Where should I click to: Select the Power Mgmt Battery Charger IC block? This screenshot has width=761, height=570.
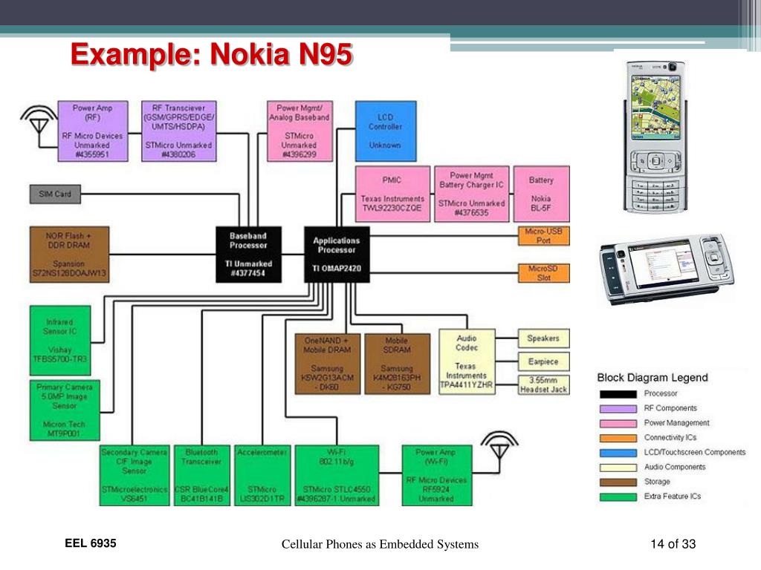(x=472, y=194)
